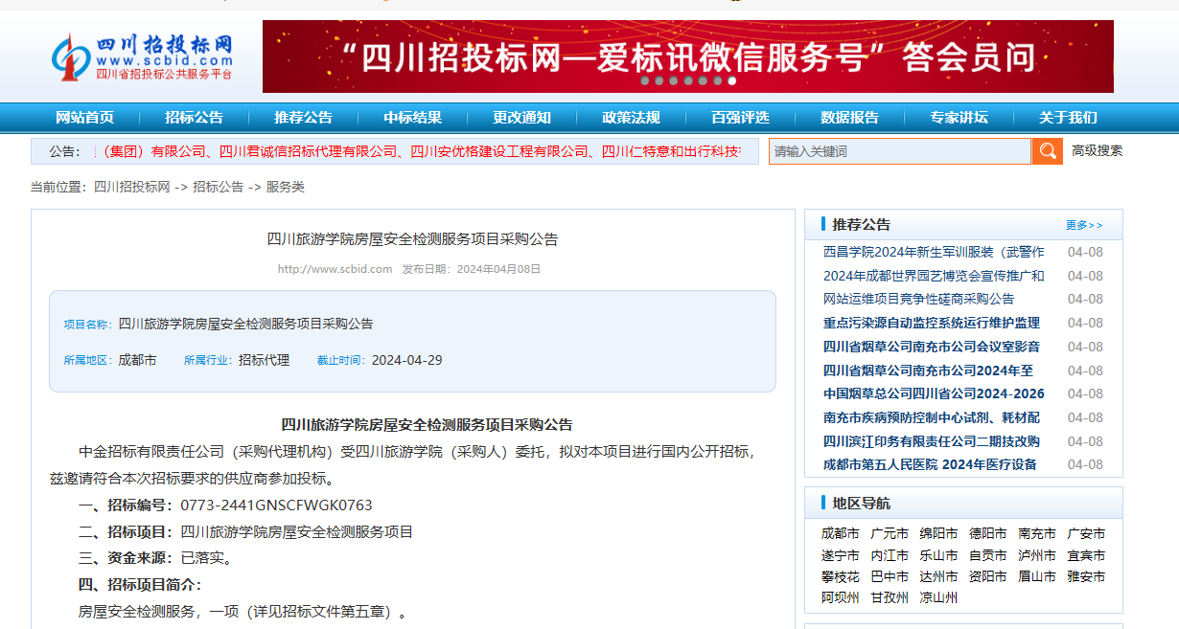Viewport: 1179px width, 629px height.
Task: Click the 更多>> link in 推荐公告
Action: coord(1084,225)
